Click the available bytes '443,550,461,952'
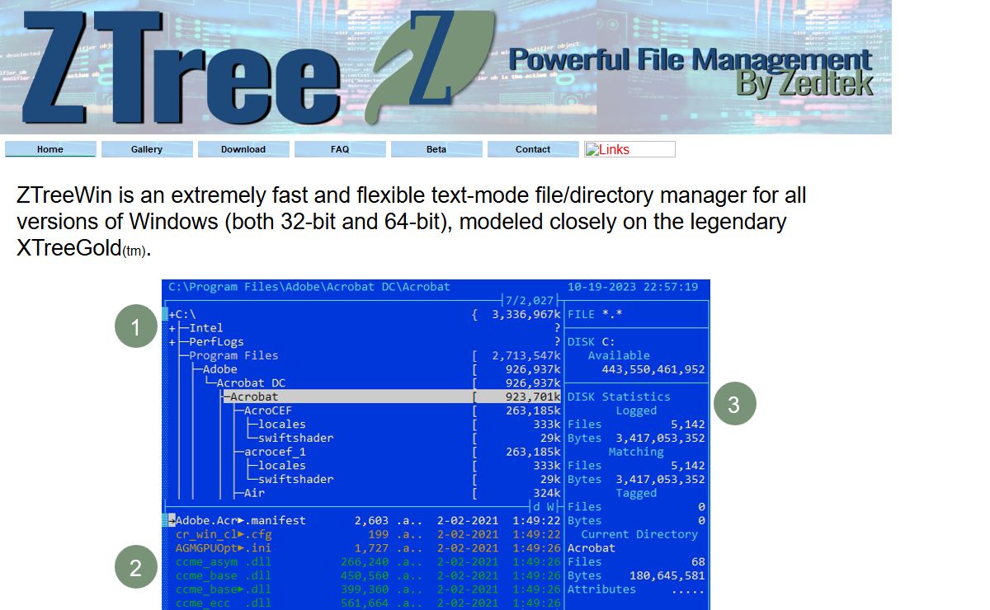 click(653, 369)
